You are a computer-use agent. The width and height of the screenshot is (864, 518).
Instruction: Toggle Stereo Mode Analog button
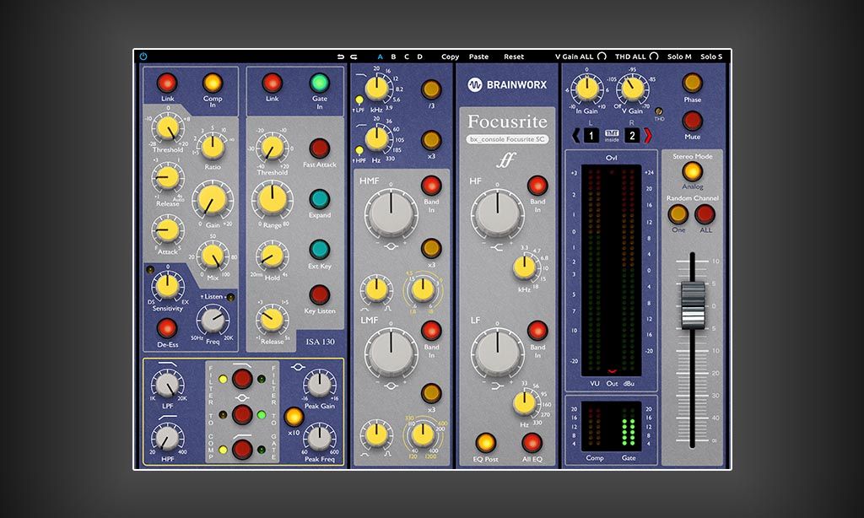click(692, 171)
